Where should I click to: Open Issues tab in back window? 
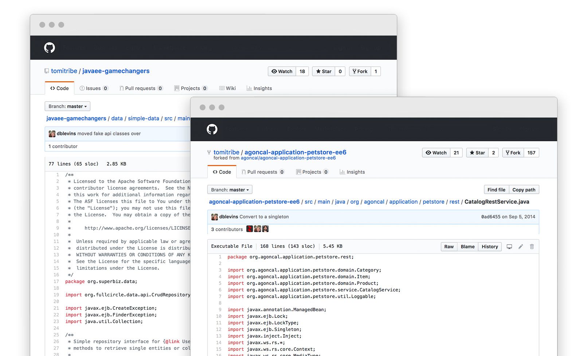(x=94, y=88)
